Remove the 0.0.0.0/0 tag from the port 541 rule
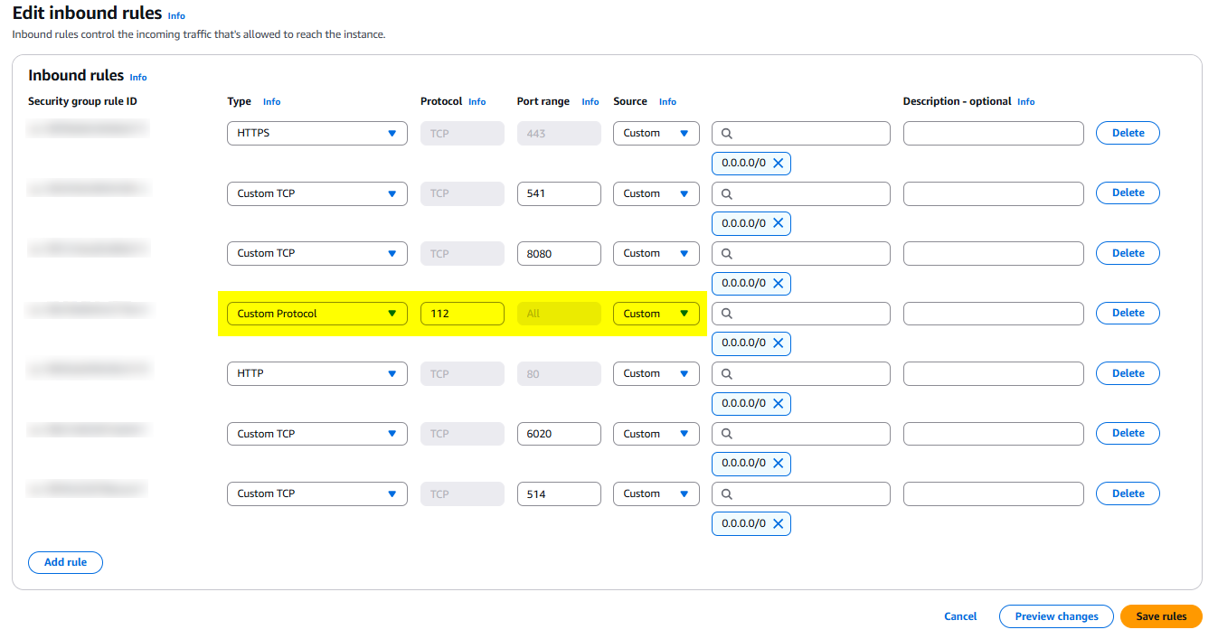Screen dimensions: 1218x639 click(x=777, y=223)
